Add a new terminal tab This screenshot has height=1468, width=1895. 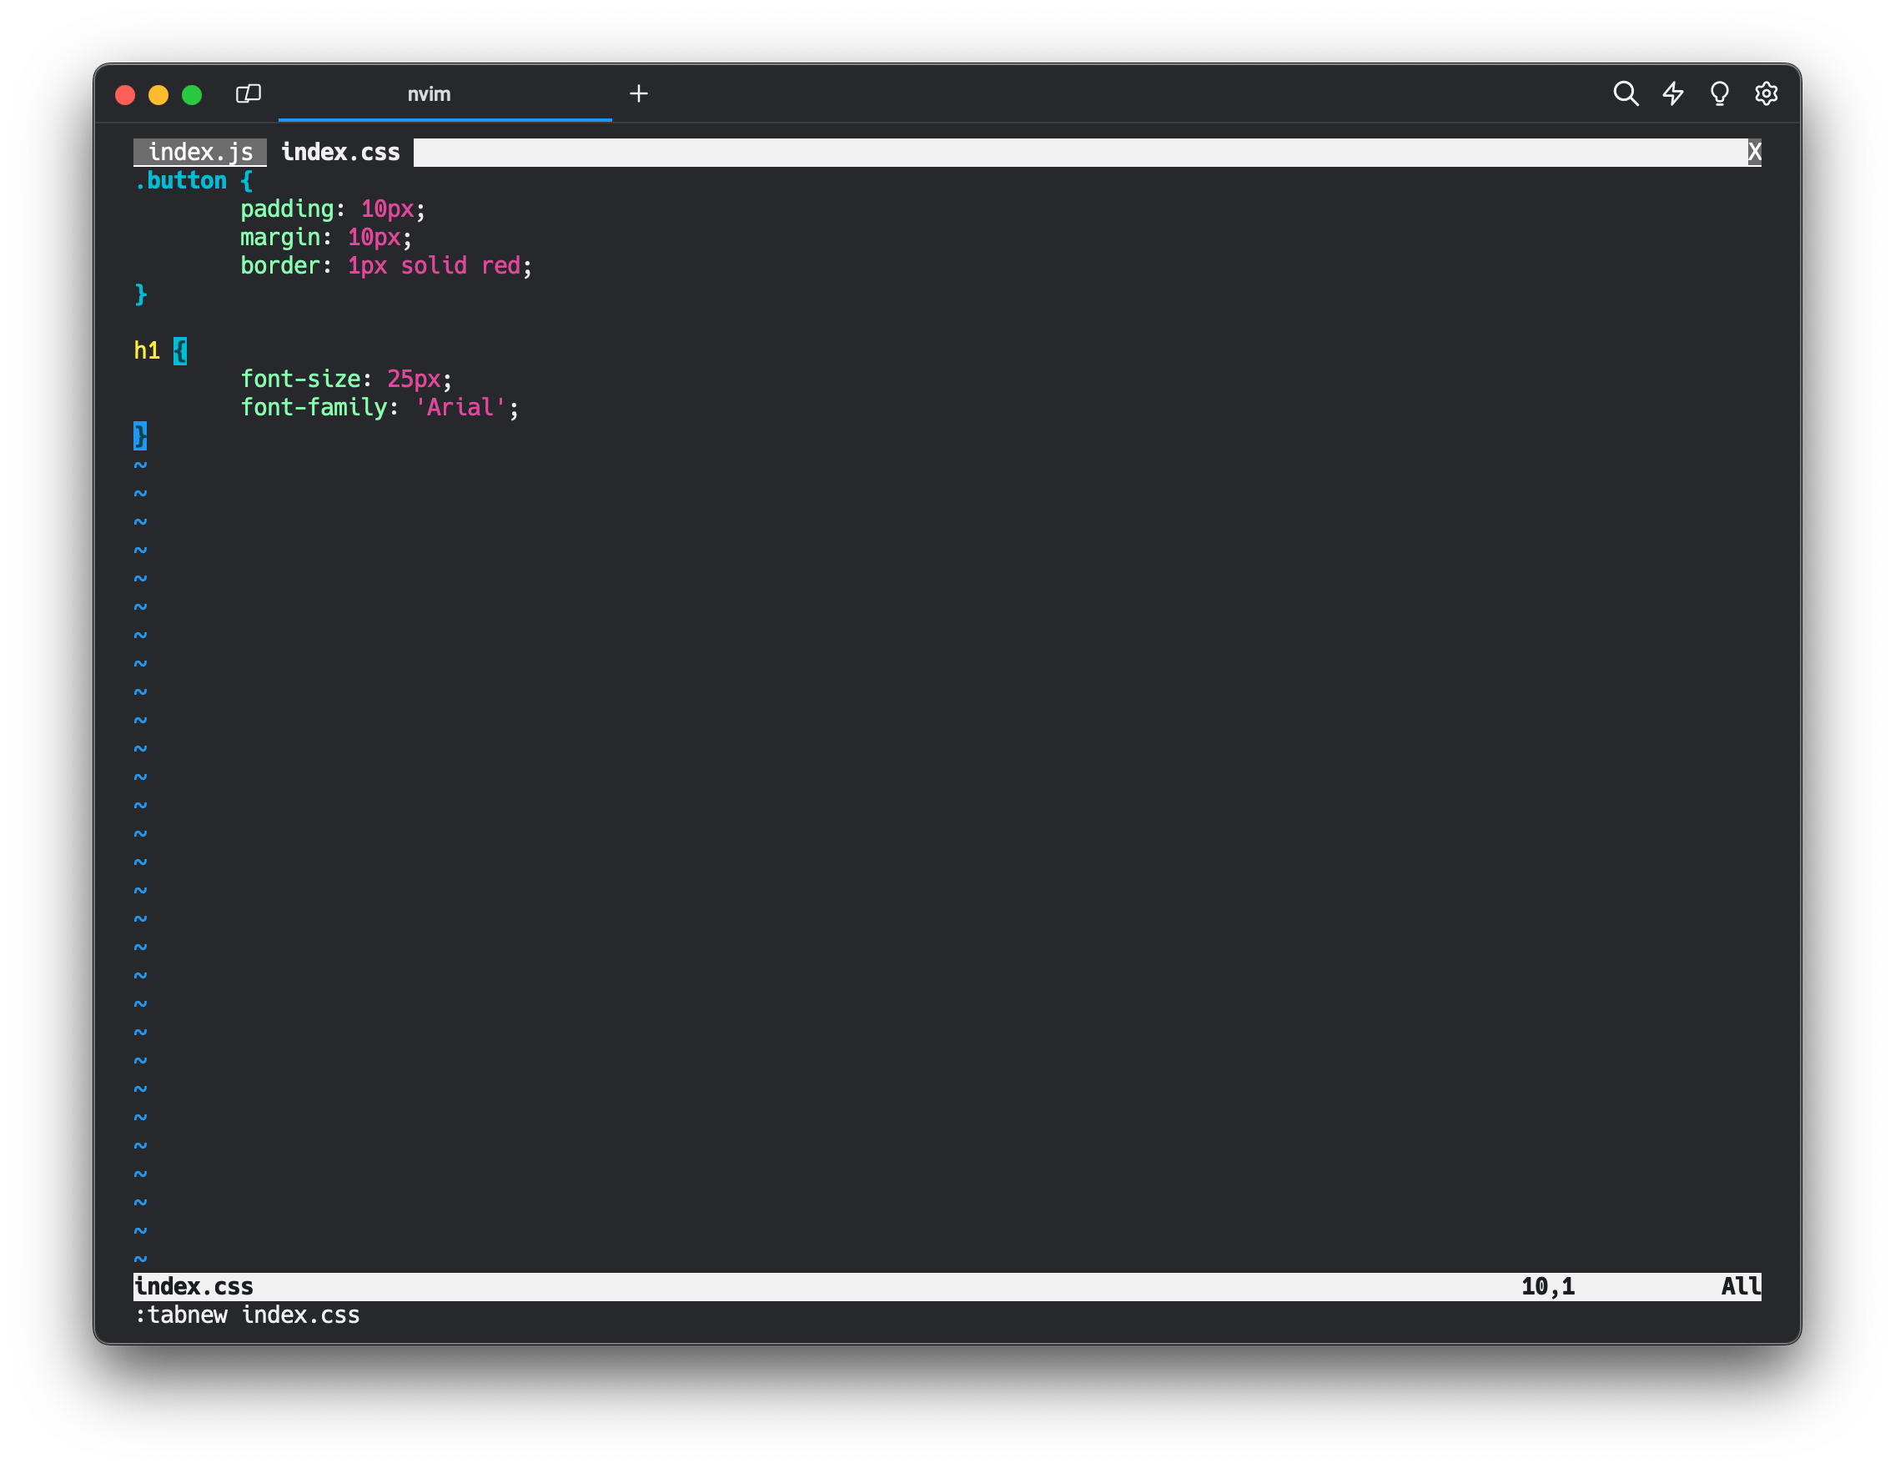(639, 93)
